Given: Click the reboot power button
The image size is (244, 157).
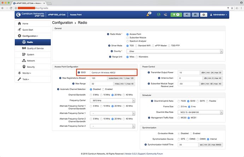Looking at the screenshot, I should point(204,14).
